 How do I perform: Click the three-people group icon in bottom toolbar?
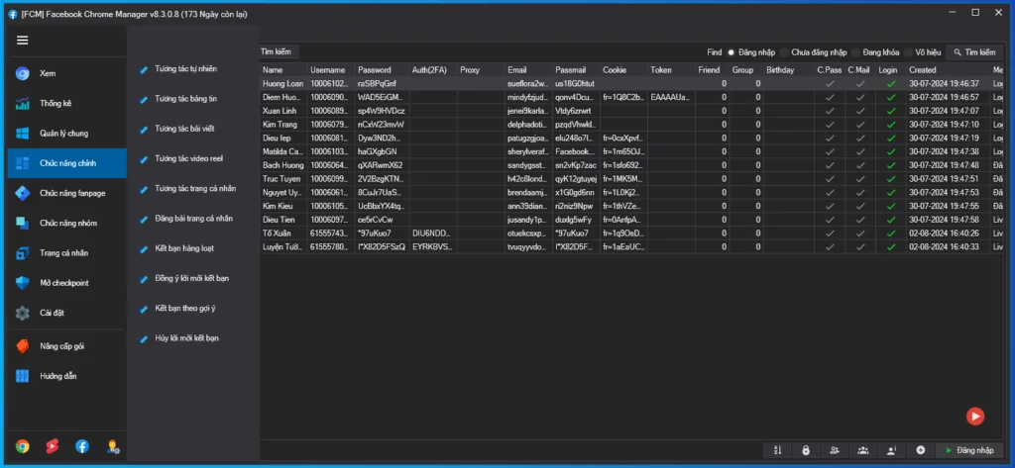tap(863, 450)
